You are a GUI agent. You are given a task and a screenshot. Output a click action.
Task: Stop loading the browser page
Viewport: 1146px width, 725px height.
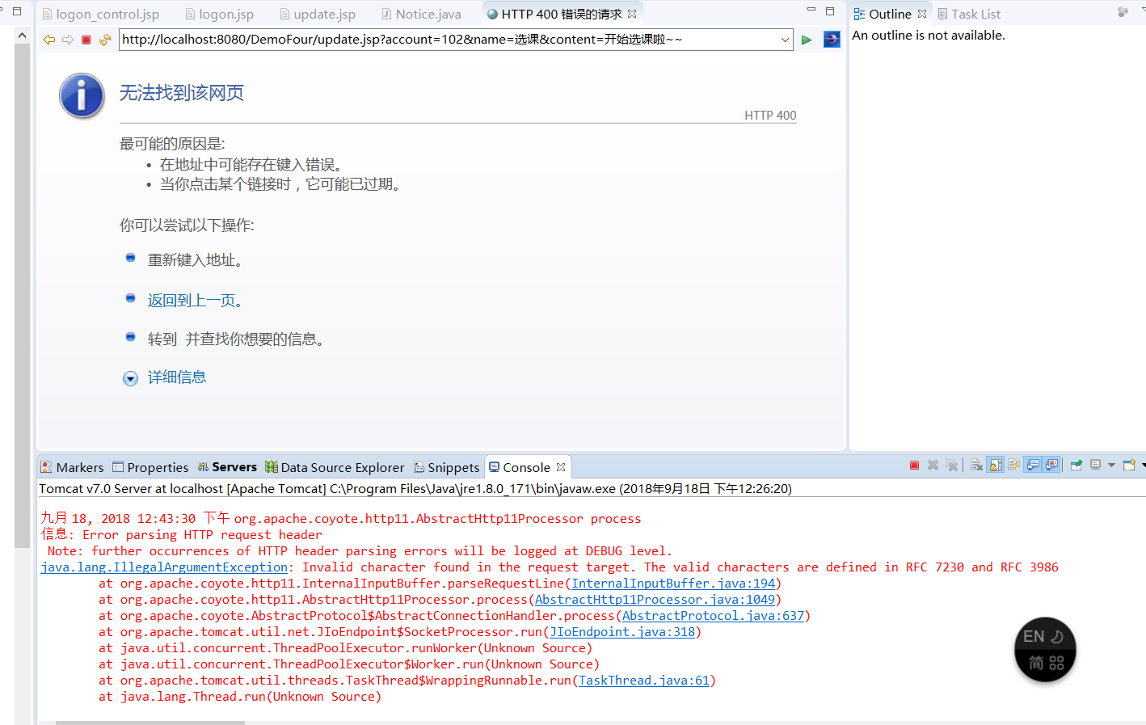click(86, 40)
